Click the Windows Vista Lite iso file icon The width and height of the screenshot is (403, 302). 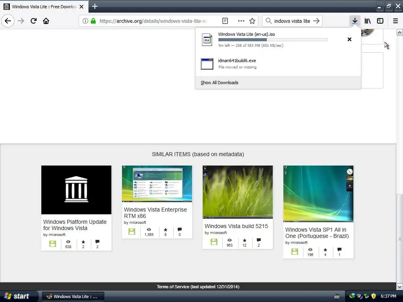[x=207, y=40]
